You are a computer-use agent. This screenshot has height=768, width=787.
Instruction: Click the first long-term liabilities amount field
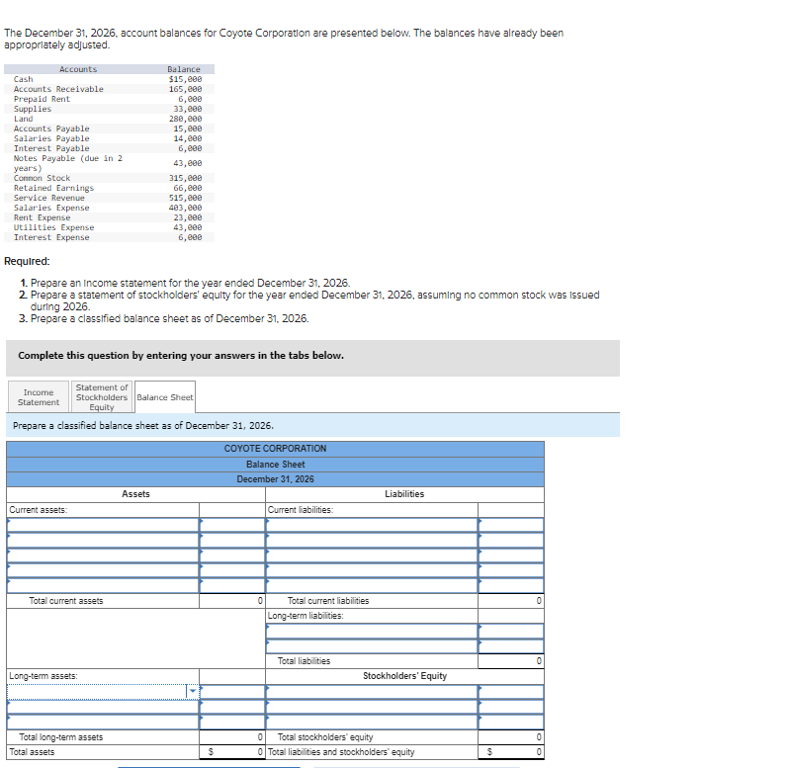pyautogui.click(x=511, y=631)
